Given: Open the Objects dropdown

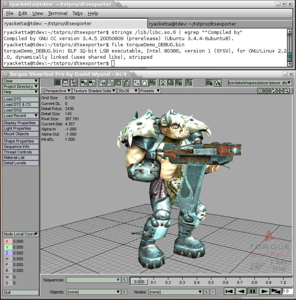Looking at the screenshot, I should tap(93, 292).
